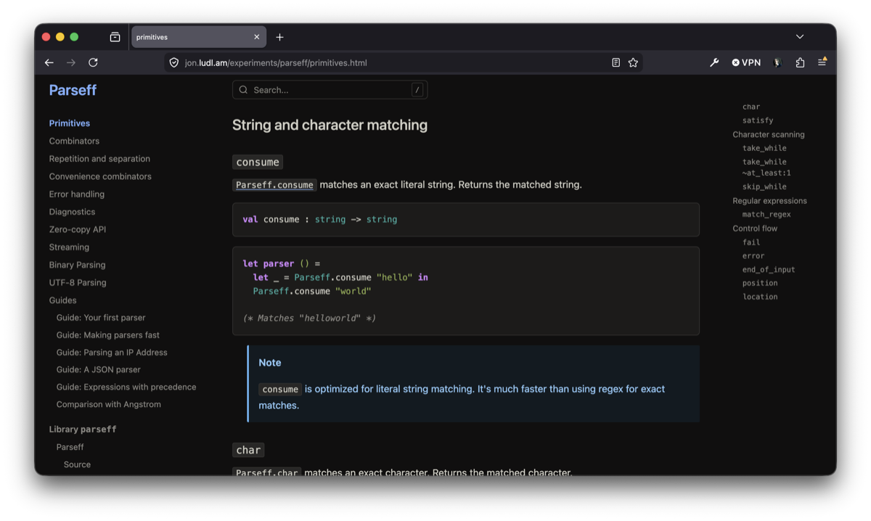Open the list-all-tabs chevron dropdown
The image size is (871, 521).
pyautogui.click(x=799, y=36)
